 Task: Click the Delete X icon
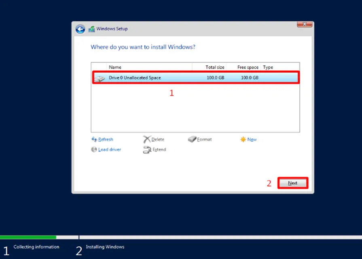(x=147, y=139)
